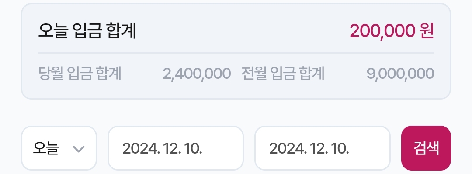Viewport: 472px width, 174px height.
Task: Click the end date field on the right
Action: click(x=322, y=148)
